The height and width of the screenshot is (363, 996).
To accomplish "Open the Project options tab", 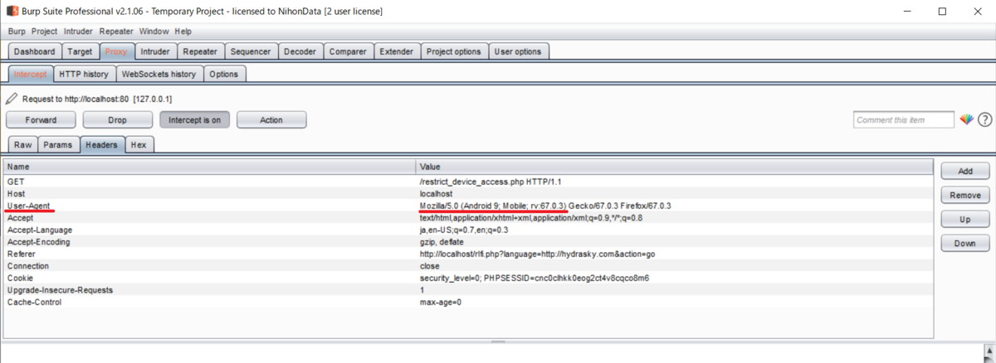I will 453,51.
